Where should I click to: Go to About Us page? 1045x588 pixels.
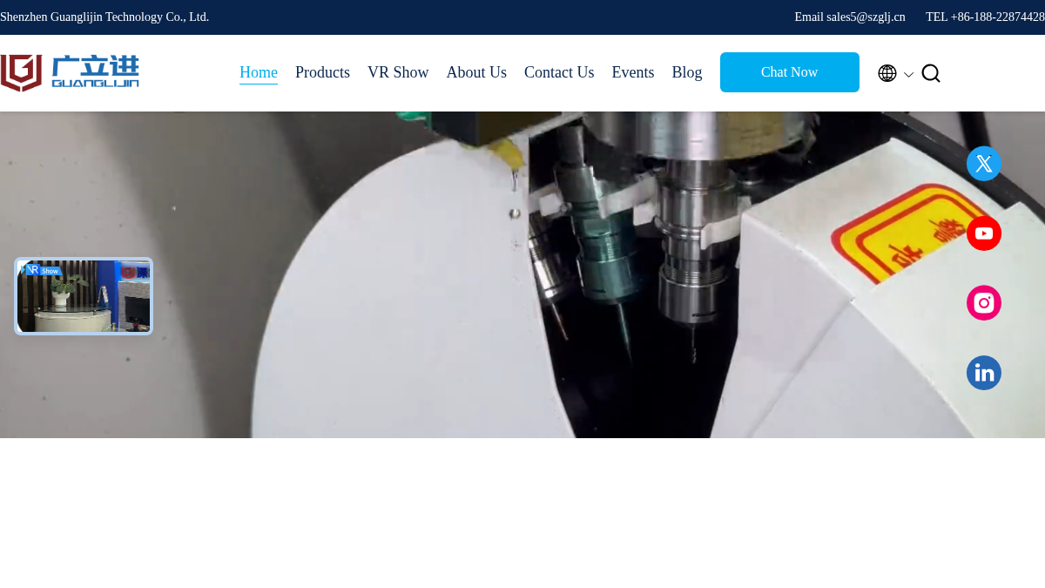(x=476, y=73)
